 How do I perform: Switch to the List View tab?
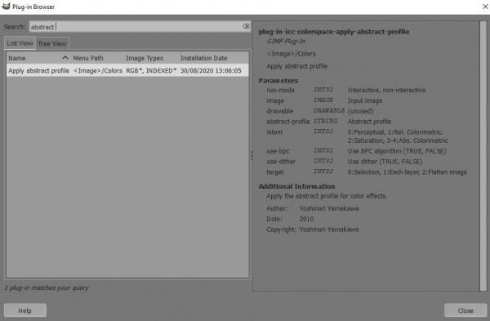click(20, 43)
